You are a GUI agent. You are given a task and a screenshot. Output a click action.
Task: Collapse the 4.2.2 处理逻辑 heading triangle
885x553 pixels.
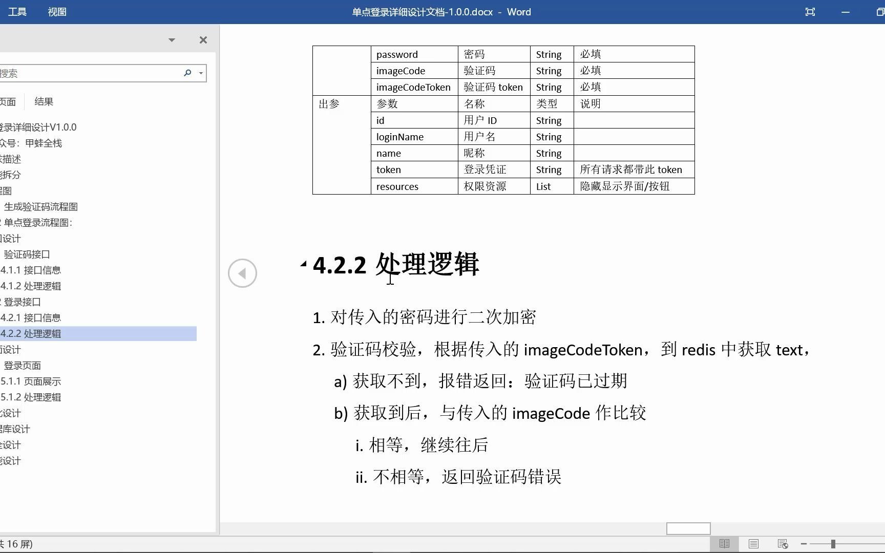304,264
